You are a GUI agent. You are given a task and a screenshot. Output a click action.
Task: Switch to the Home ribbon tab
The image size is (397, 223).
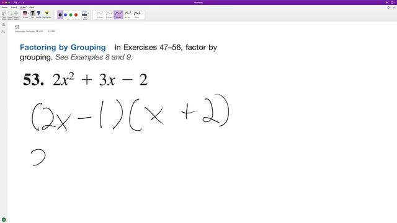coord(4,7)
